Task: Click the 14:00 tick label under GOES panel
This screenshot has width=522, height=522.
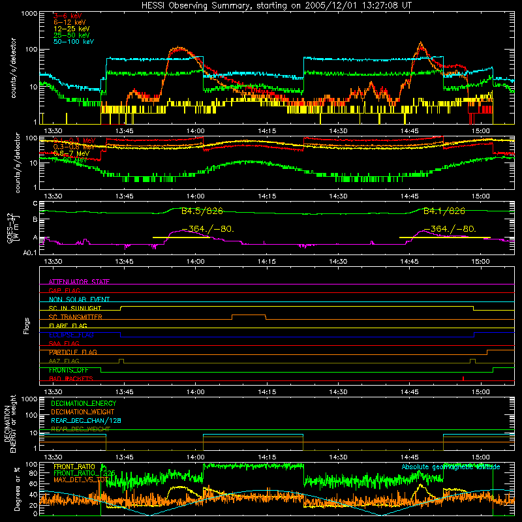Action: point(195,262)
